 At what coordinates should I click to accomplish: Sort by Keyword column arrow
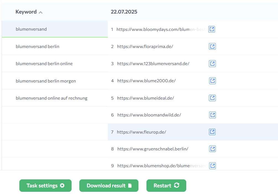pyautogui.click(x=41, y=12)
